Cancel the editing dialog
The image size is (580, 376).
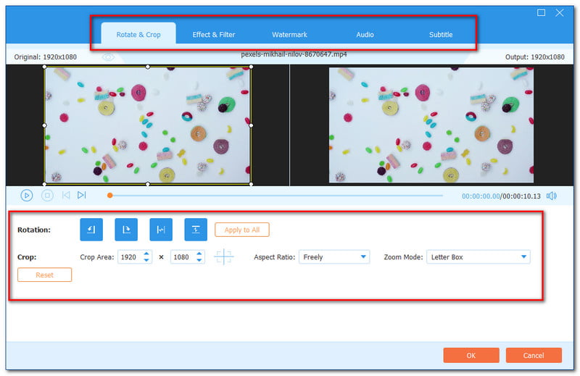point(534,355)
